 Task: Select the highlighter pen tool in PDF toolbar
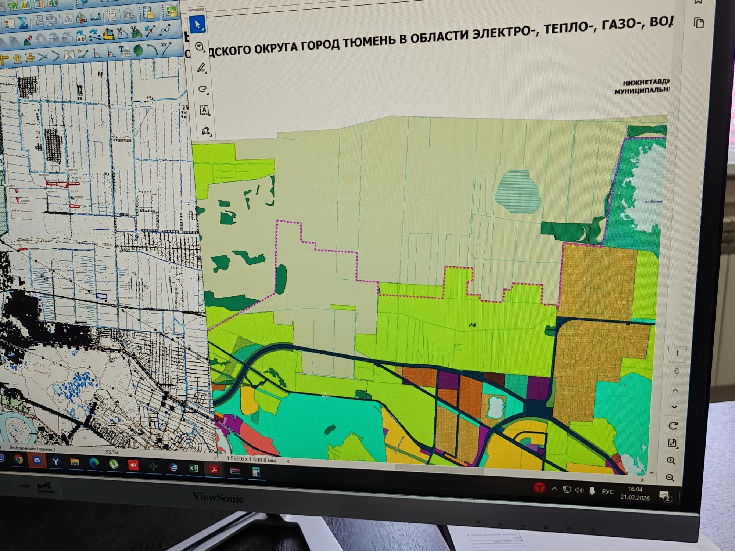pos(202,68)
